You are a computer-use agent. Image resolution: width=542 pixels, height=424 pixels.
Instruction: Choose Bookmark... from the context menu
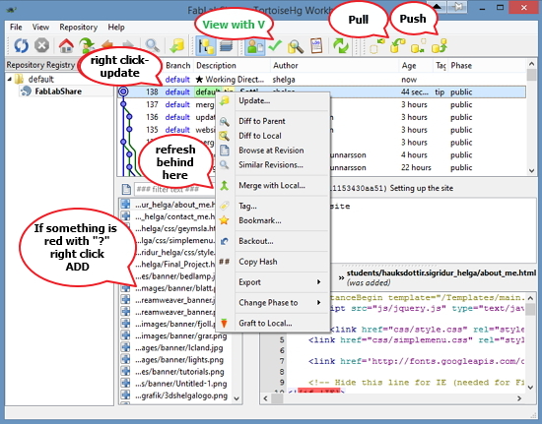(x=272, y=220)
